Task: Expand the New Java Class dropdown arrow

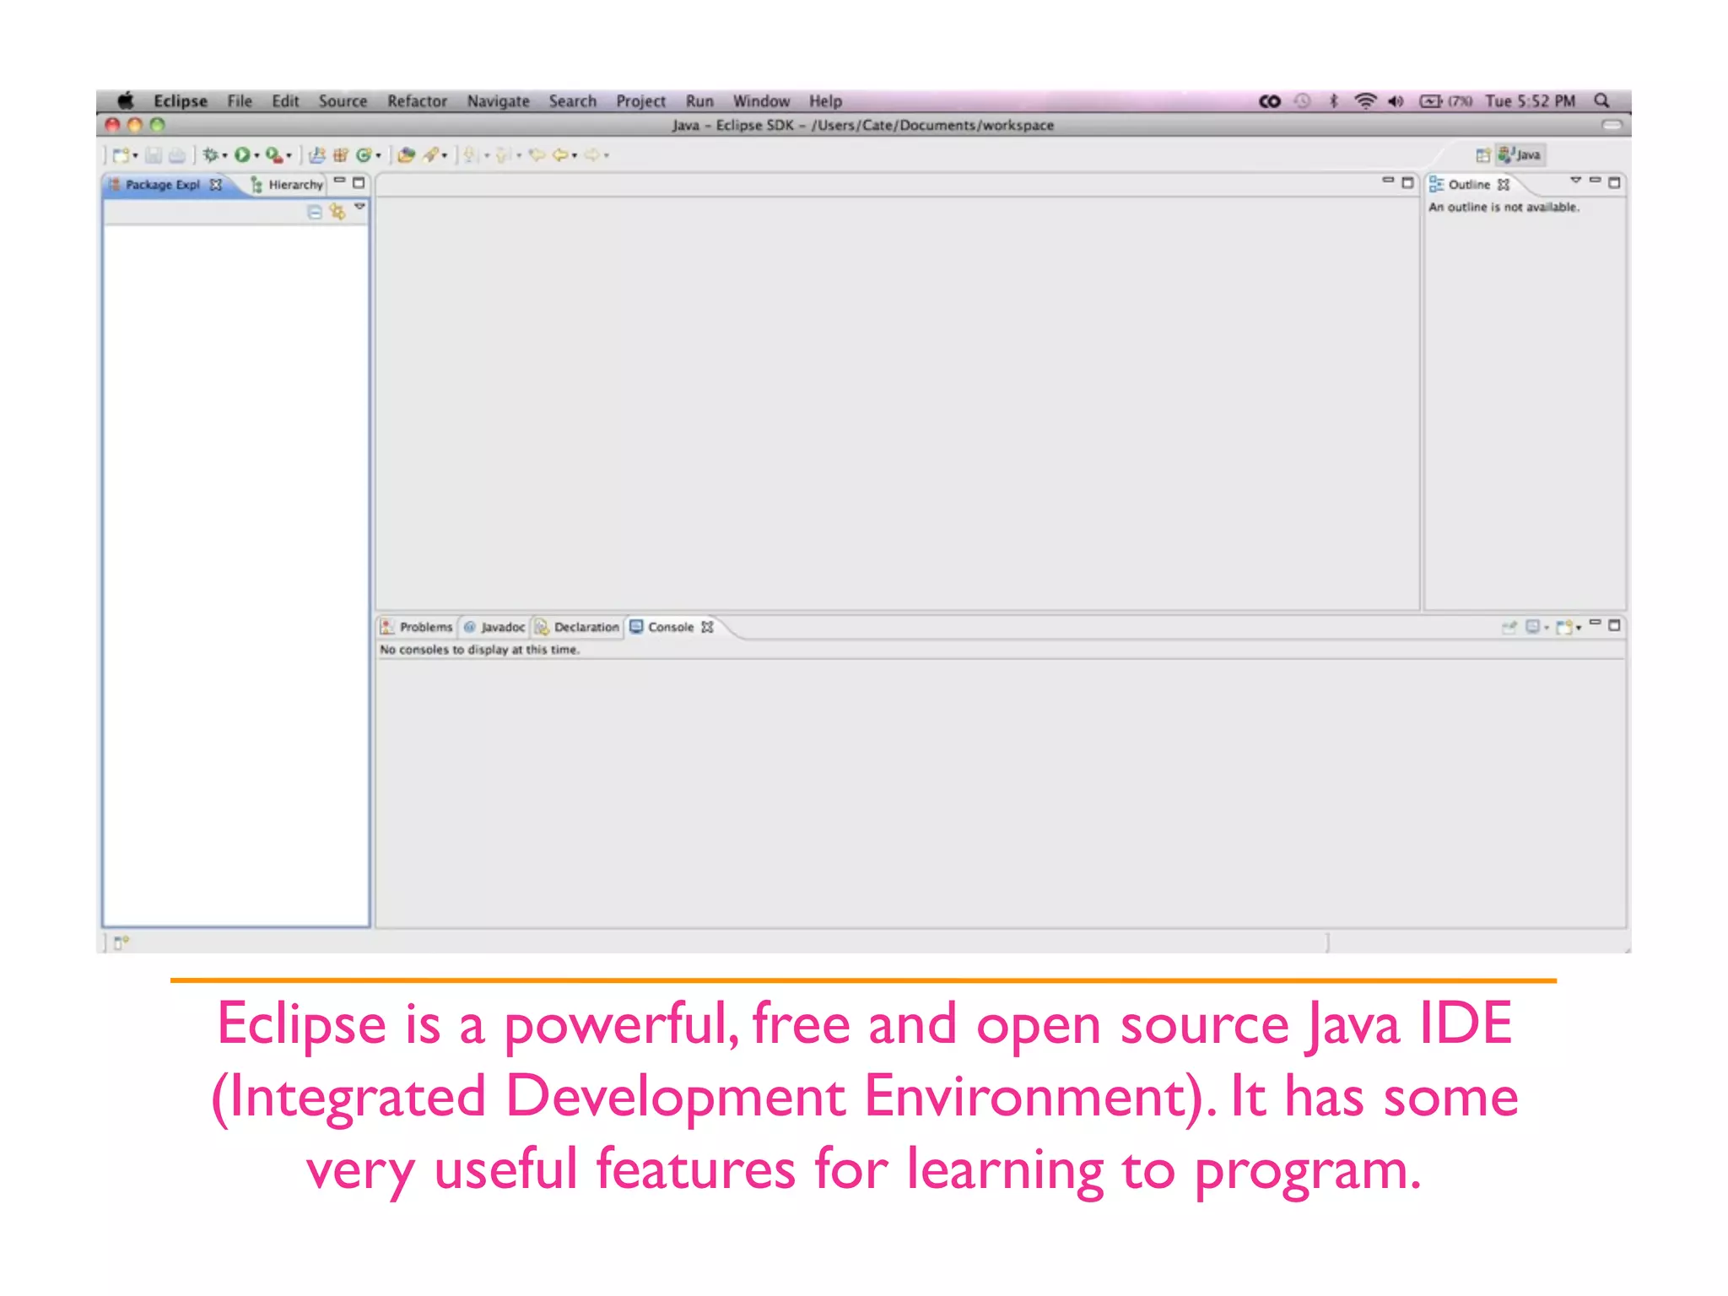Action: [x=378, y=155]
